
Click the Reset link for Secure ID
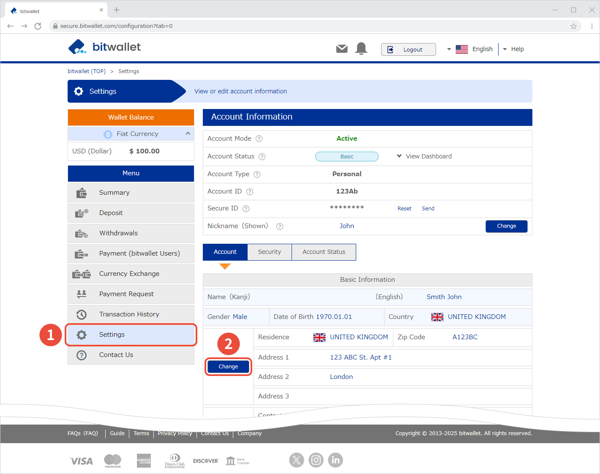pyautogui.click(x=404, y=209)
